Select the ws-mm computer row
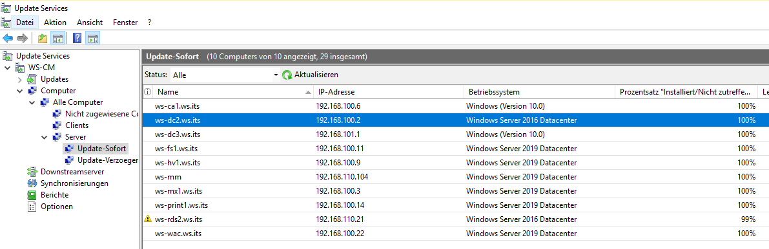Image resolution: width=769 pixels, height=249 pixels. (x=456, y=177)
